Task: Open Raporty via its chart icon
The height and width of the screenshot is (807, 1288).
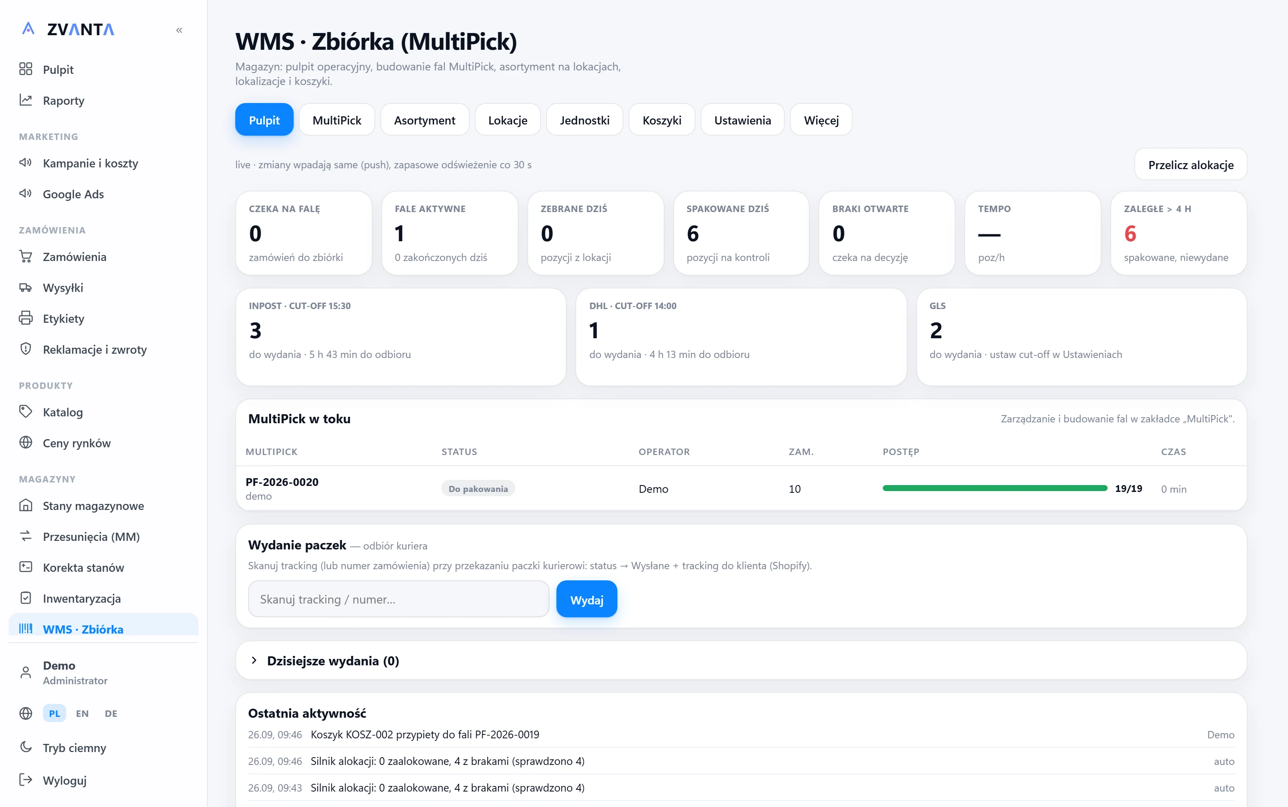Action: [26, 100]
